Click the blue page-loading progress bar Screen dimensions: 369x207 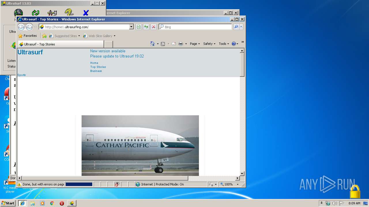pyautogui.click(x=79, y=184)
